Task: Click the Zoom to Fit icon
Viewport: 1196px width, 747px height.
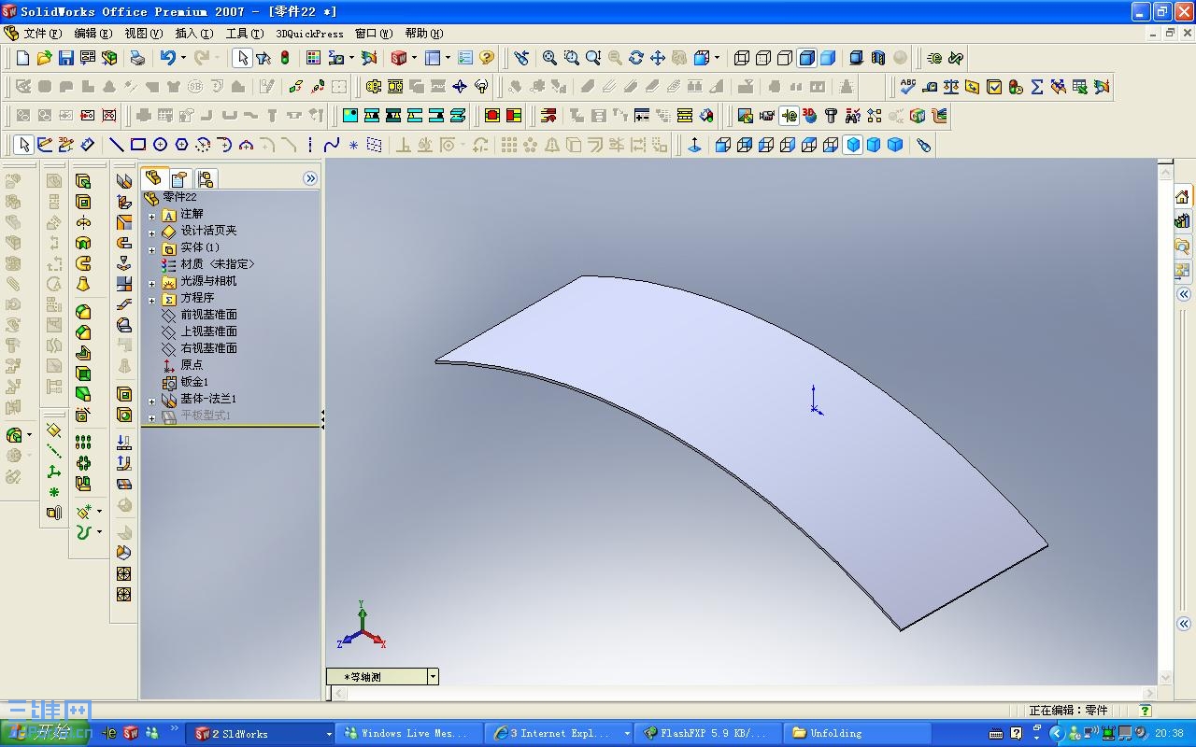Action: [x=549, y=58]
